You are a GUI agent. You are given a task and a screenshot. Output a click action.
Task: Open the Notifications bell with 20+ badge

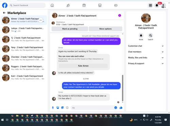click(x=157, y=5)
